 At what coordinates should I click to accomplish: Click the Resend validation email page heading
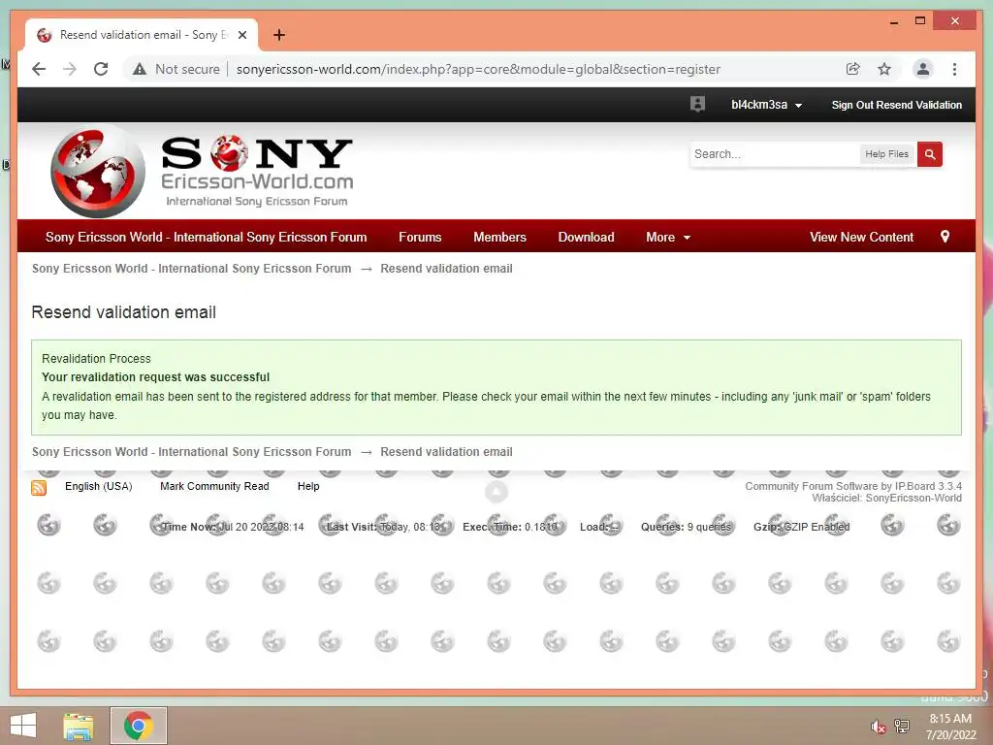coord(123,312)
